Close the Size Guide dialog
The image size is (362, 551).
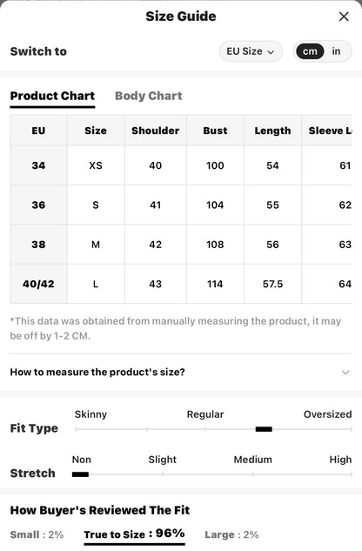pyautogui.click(x=344, y=17)
